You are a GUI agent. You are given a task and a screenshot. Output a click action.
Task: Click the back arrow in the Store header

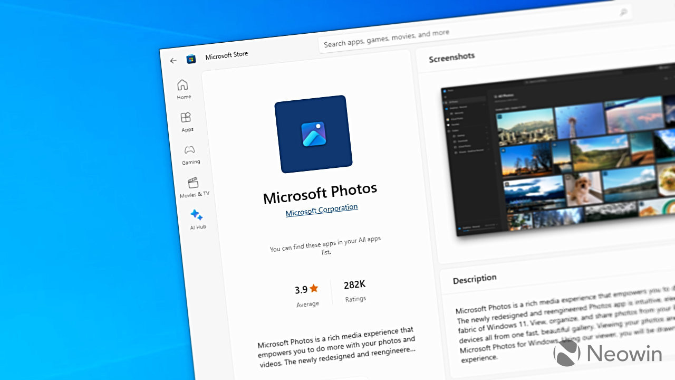pos(173,61)
